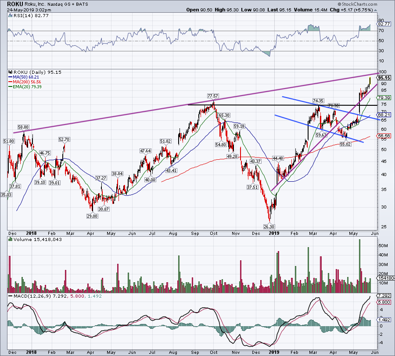Click the ROKU ticker symbol title
The width and height of the screenshot is (395, 356).
[x=15, y=4]
